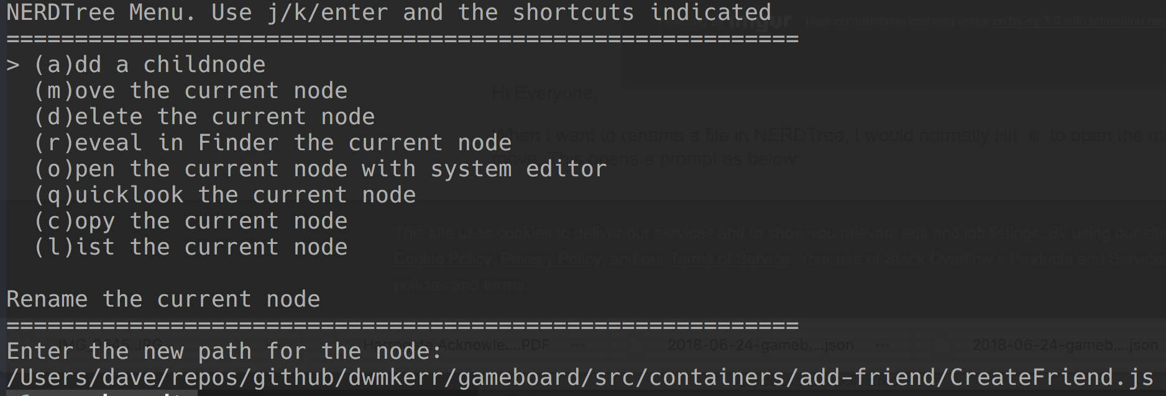Select '(d)elete the current node' entry
The height and width of the screenshot is (396, 1166).
point(204,117)
